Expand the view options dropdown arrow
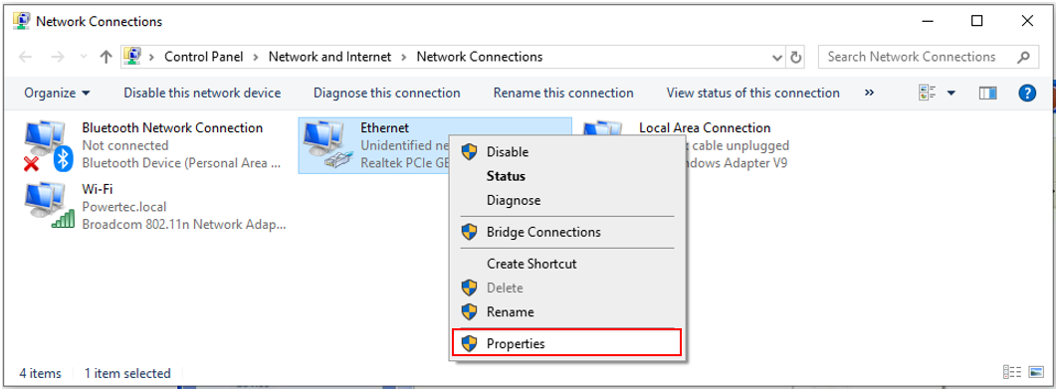This screenshot has width=1059, height=389. 951,94
